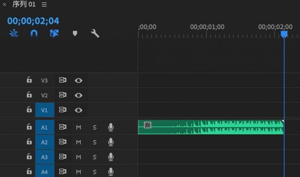Mute track A4

click(x=78, y=172)
